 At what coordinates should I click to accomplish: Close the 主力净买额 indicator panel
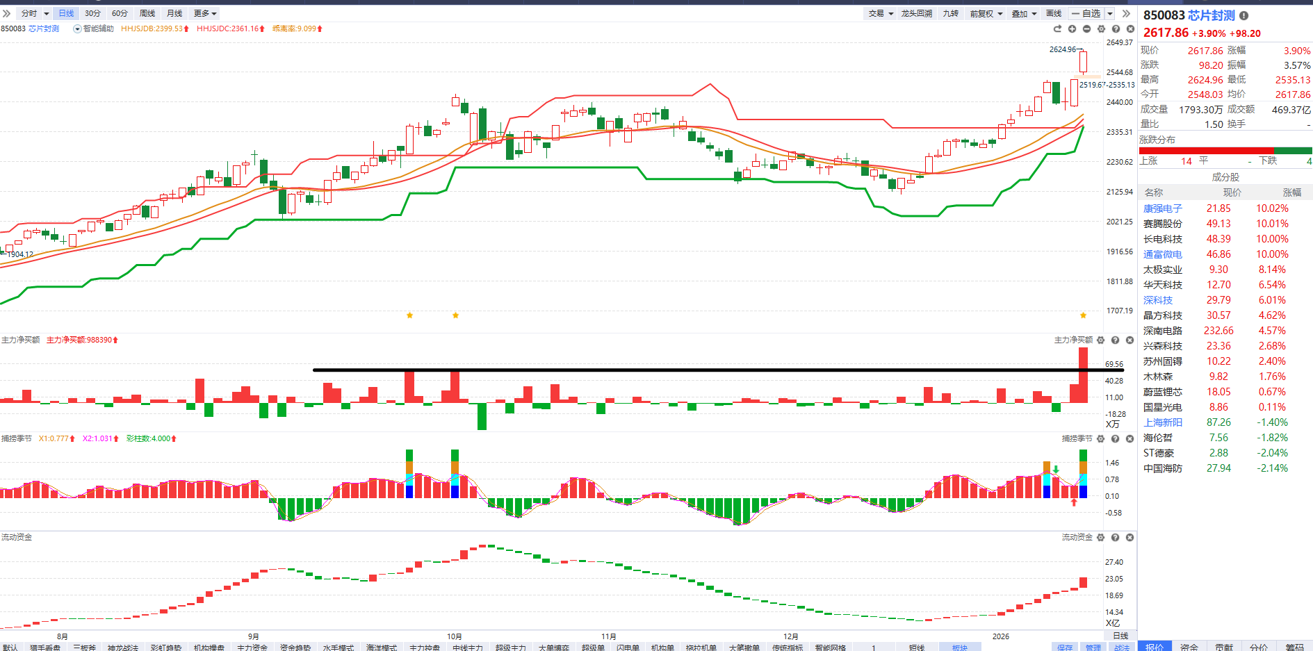point(1129,340)
